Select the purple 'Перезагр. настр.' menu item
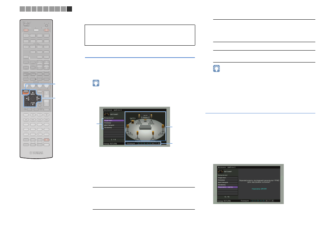This screenshot has height=237, width=335. [228, 187]
